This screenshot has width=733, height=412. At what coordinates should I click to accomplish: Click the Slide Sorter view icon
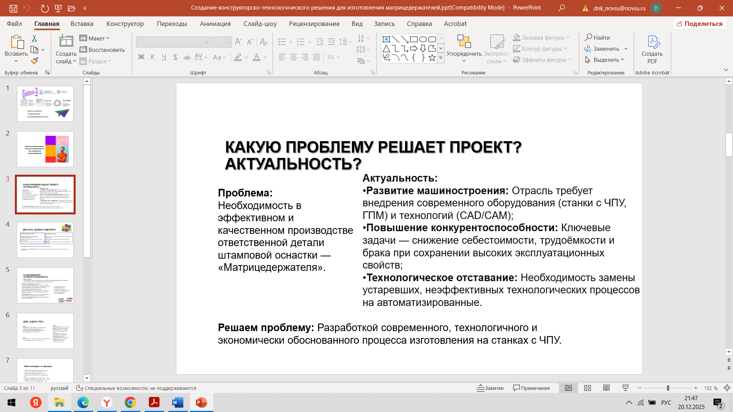coord(588,388)
